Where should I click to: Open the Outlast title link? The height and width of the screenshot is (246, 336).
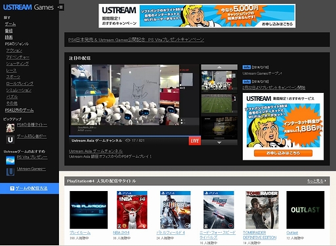[x=292, y=233]
